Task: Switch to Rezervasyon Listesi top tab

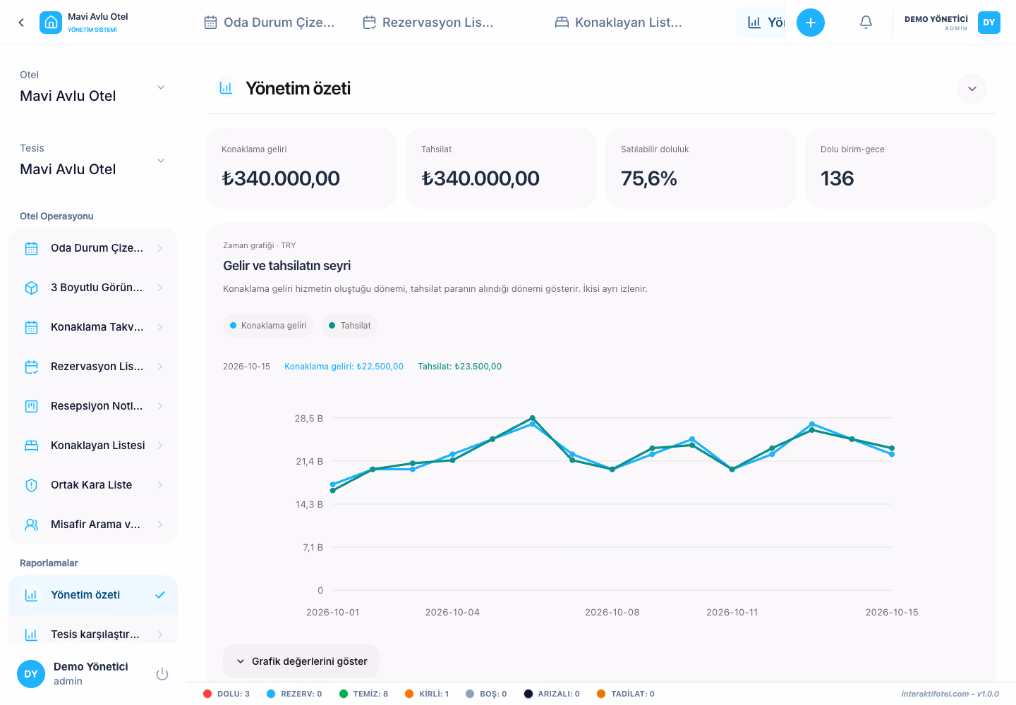Action: (x=428, y=23)
